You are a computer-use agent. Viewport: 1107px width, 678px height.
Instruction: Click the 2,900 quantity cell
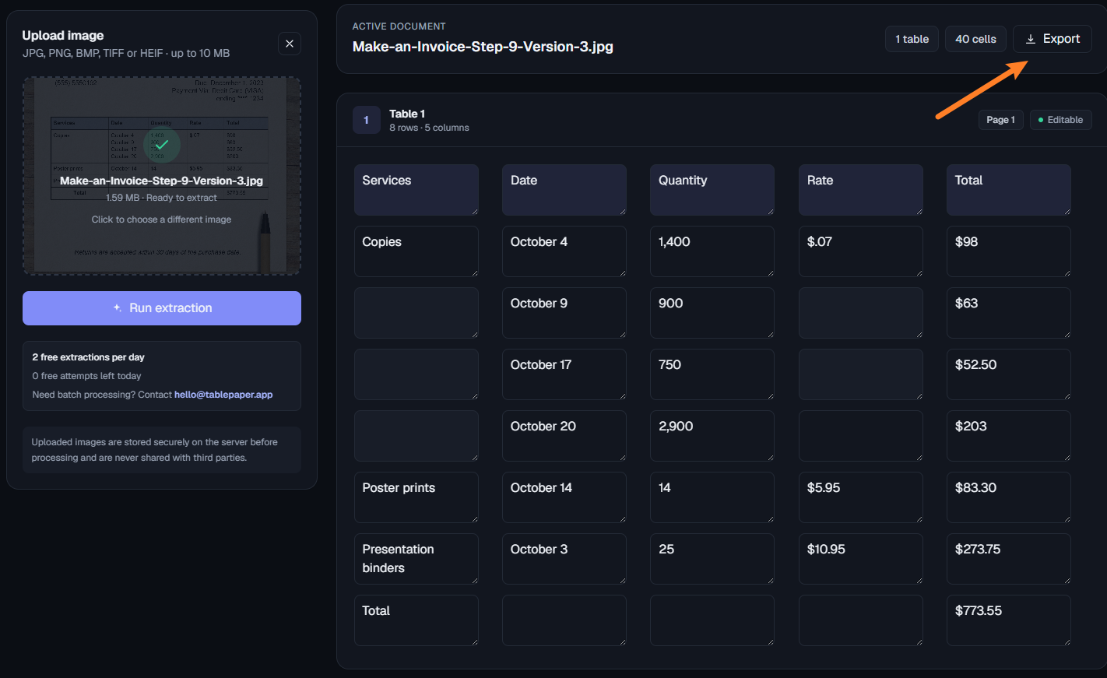coord(712,436)
